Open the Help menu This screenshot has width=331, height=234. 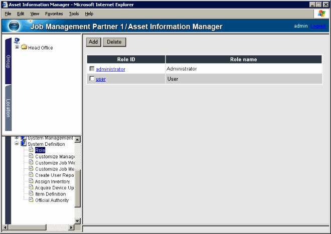(x=89, y=14)
